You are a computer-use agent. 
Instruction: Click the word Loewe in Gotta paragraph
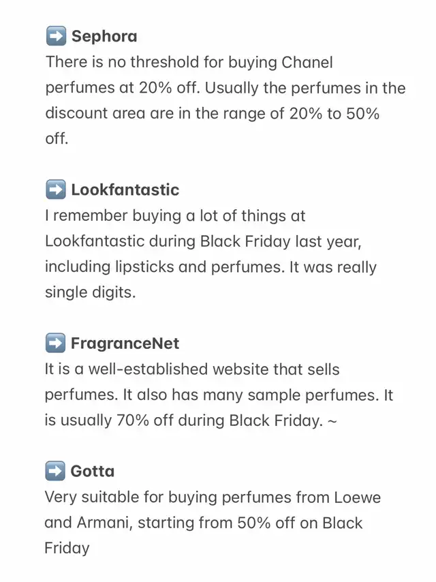pos(358,497)
